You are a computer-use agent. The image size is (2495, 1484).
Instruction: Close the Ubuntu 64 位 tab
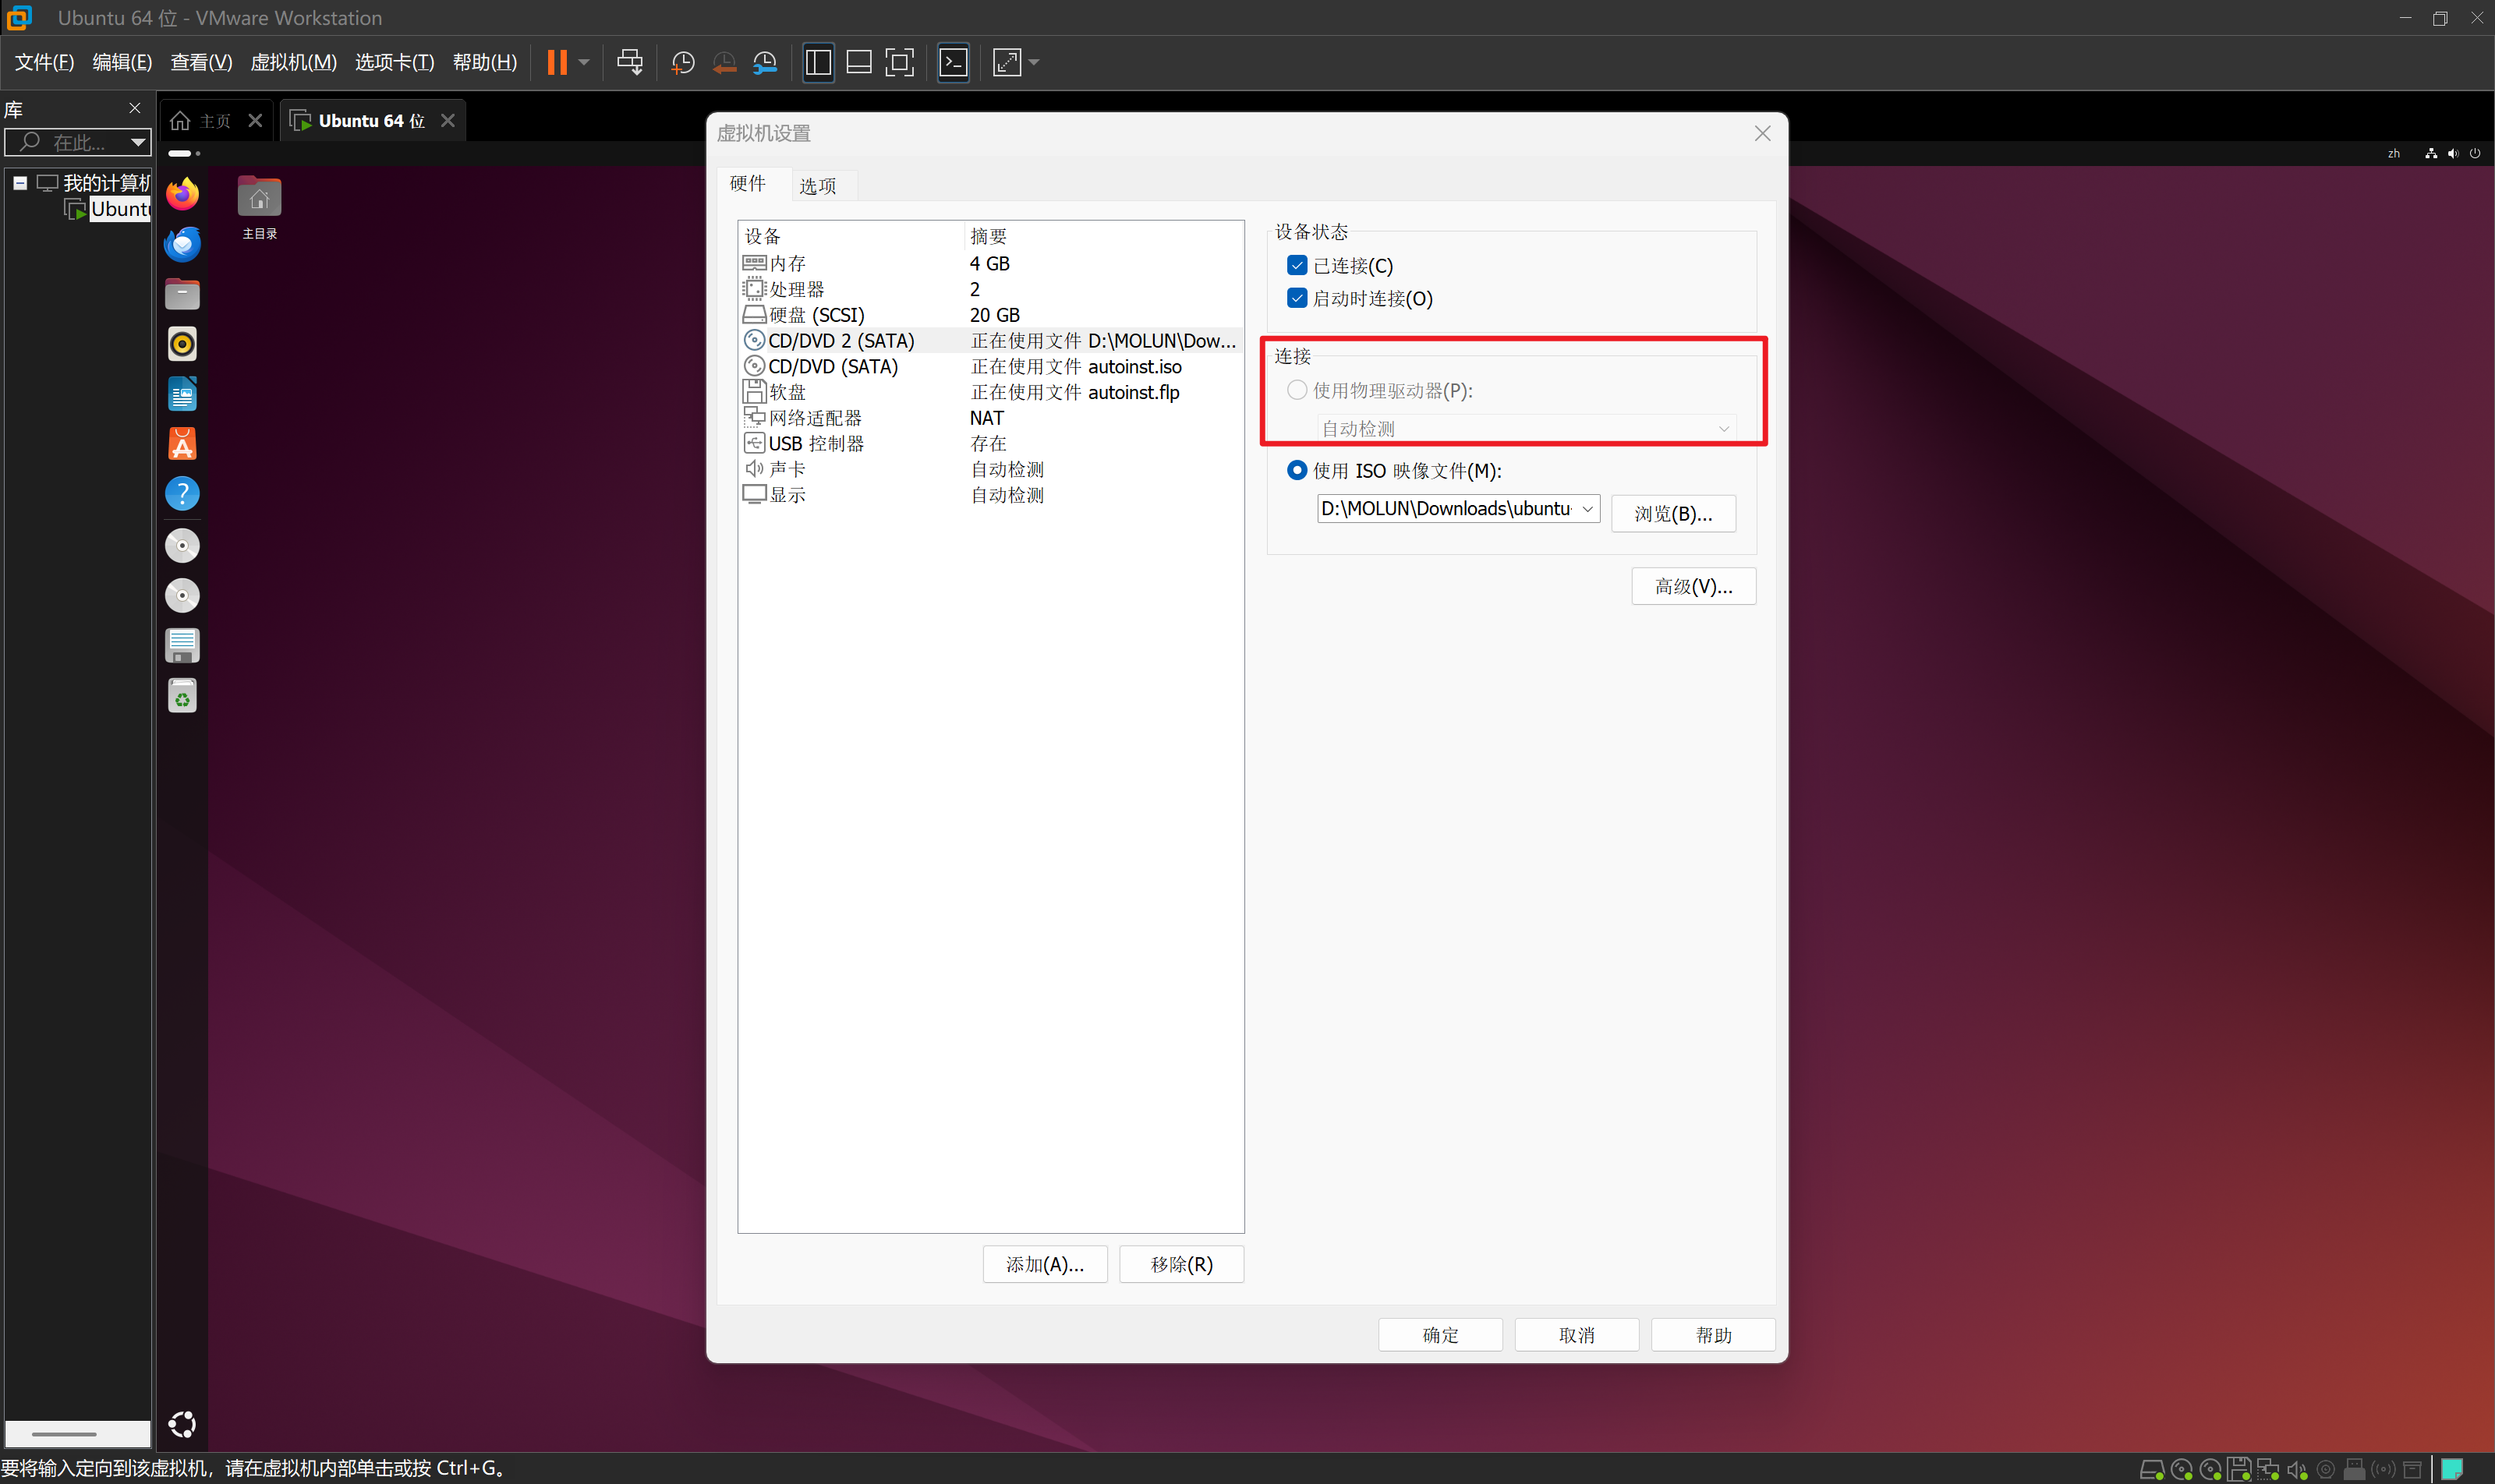pyautogui.click(x=448, y=120)
